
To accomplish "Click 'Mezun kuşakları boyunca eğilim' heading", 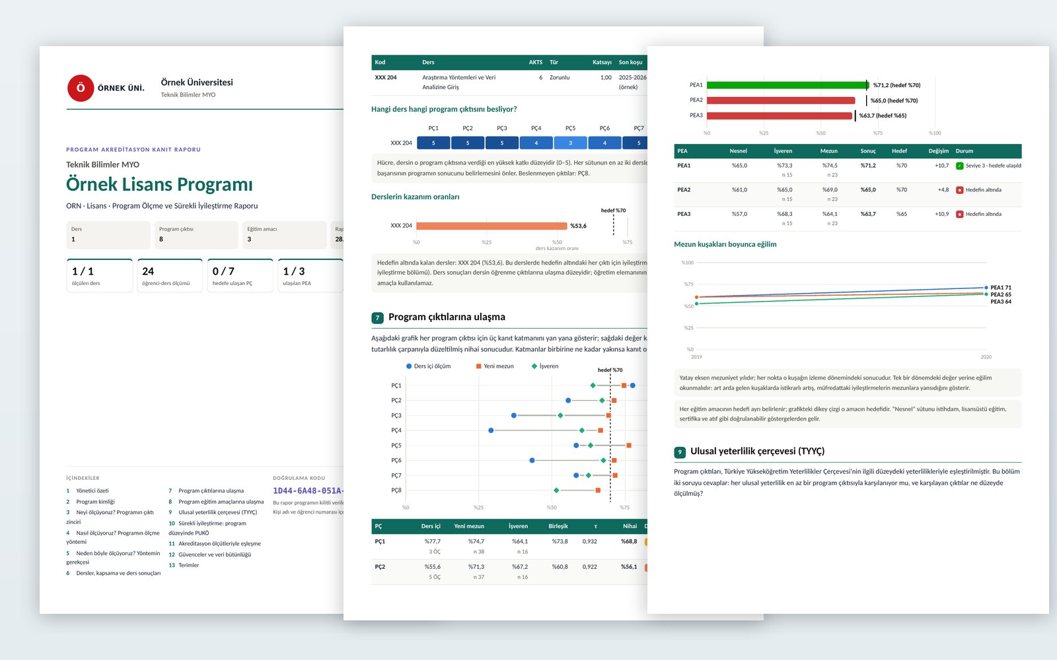I will point(725,245).
